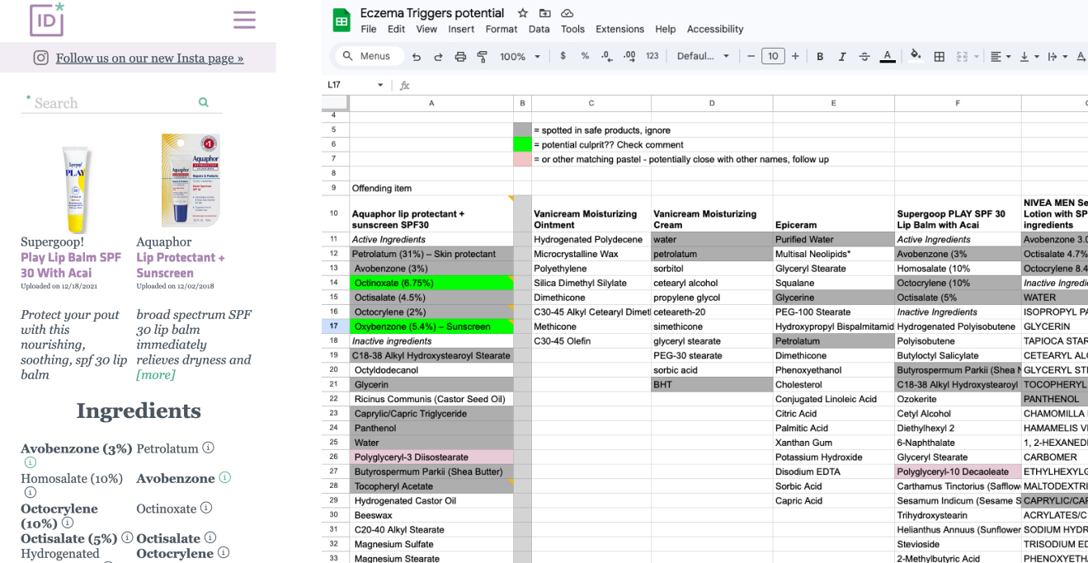The width and height of the screenshot is (1088, 563).
Task: Click the Undo arrow in toolbar
Action: 417,56
